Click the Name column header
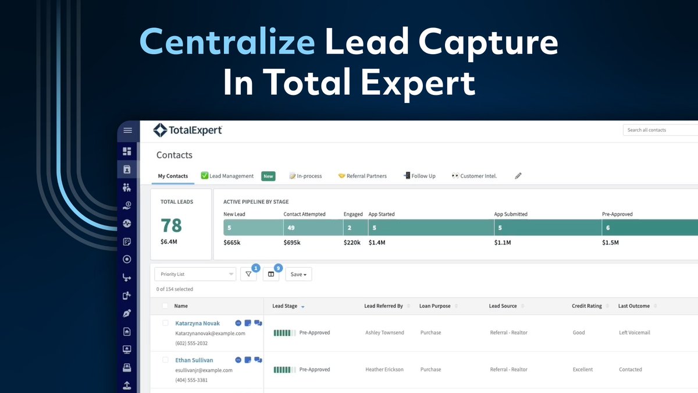This screenshot has height=393, width=698. tap(181, 306)
